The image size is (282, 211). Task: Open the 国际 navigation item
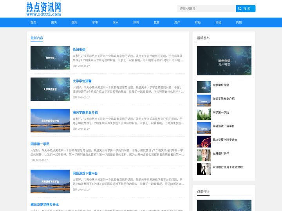tap(74, 22)
